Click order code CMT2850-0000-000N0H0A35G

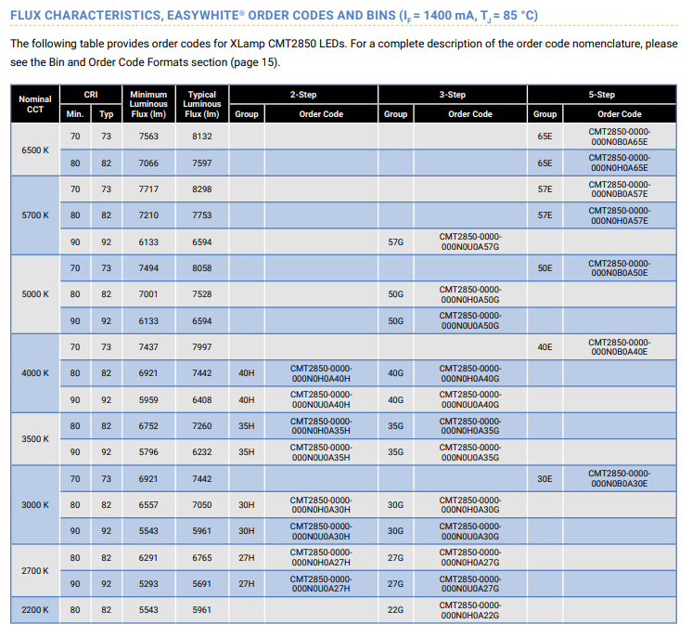(470, 426)
